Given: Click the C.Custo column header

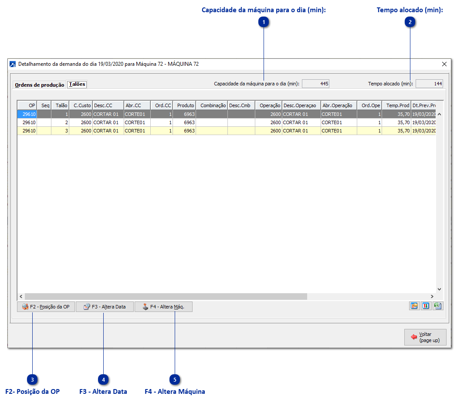Looking at the screenshot, I should point(81,105).
